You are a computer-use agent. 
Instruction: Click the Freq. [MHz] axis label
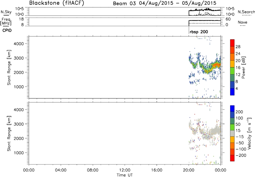(x=6, y=21)
